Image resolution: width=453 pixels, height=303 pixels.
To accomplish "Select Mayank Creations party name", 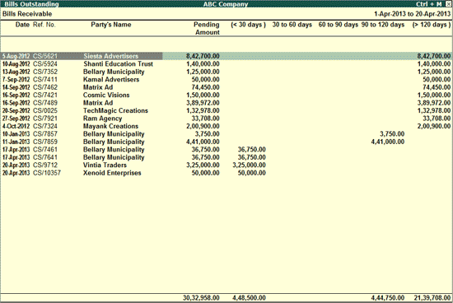I will point(110,126).
